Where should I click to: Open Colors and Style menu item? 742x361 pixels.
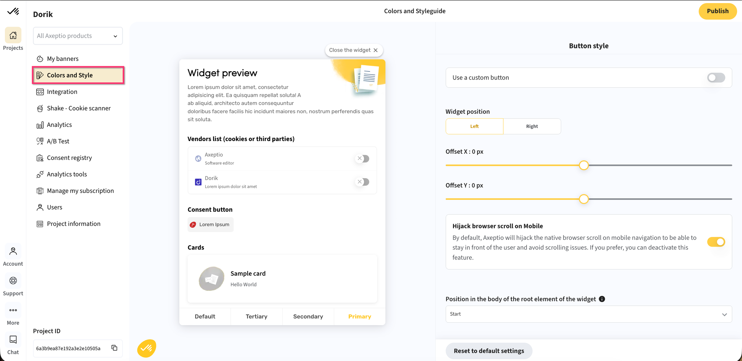pyautogui.click(x=78, y=75)
